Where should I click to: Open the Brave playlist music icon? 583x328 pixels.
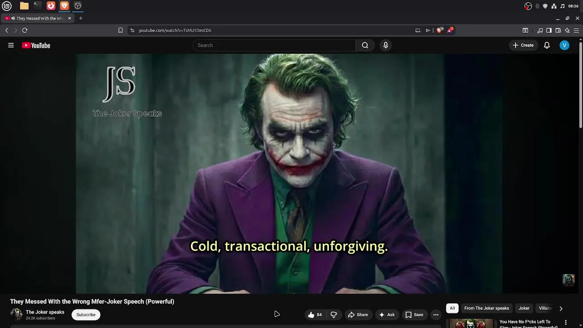pyautogui.click(x=540, y=30)
